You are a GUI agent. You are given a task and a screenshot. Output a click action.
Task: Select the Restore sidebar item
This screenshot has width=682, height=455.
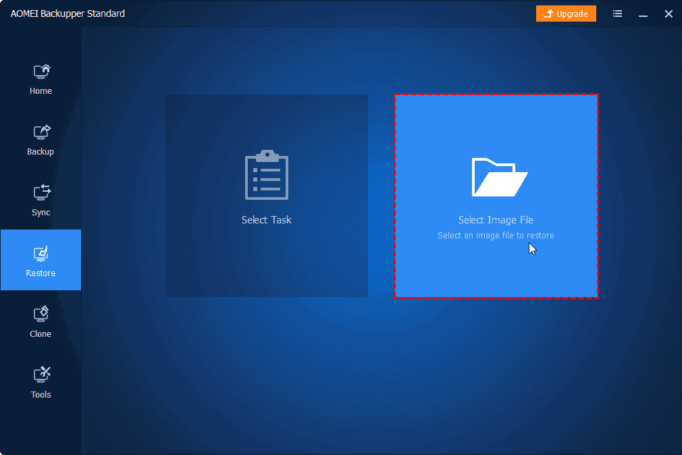coord(41,260)
